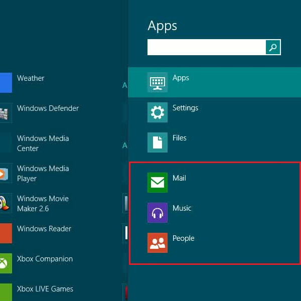
Task: Click the Settings gear icon
Action: [158, 112]
